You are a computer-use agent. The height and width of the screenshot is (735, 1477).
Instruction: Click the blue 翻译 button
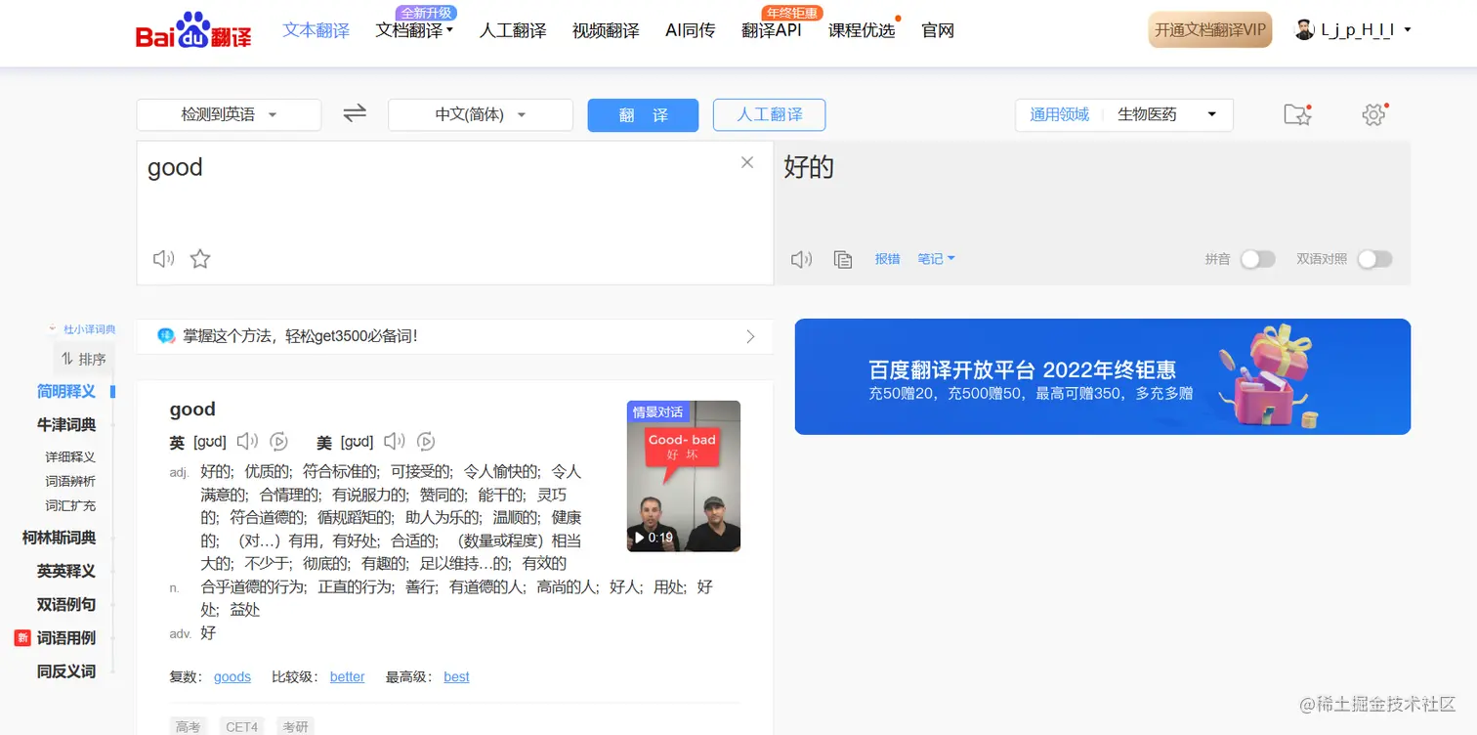click(643, 115)
